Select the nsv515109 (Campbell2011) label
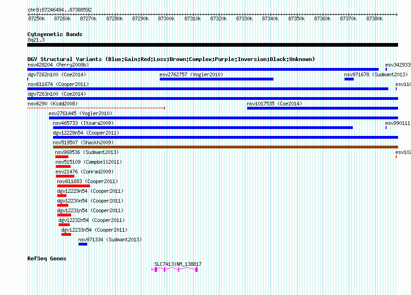The height and width of the screenshot is (295, 411). 89,162
